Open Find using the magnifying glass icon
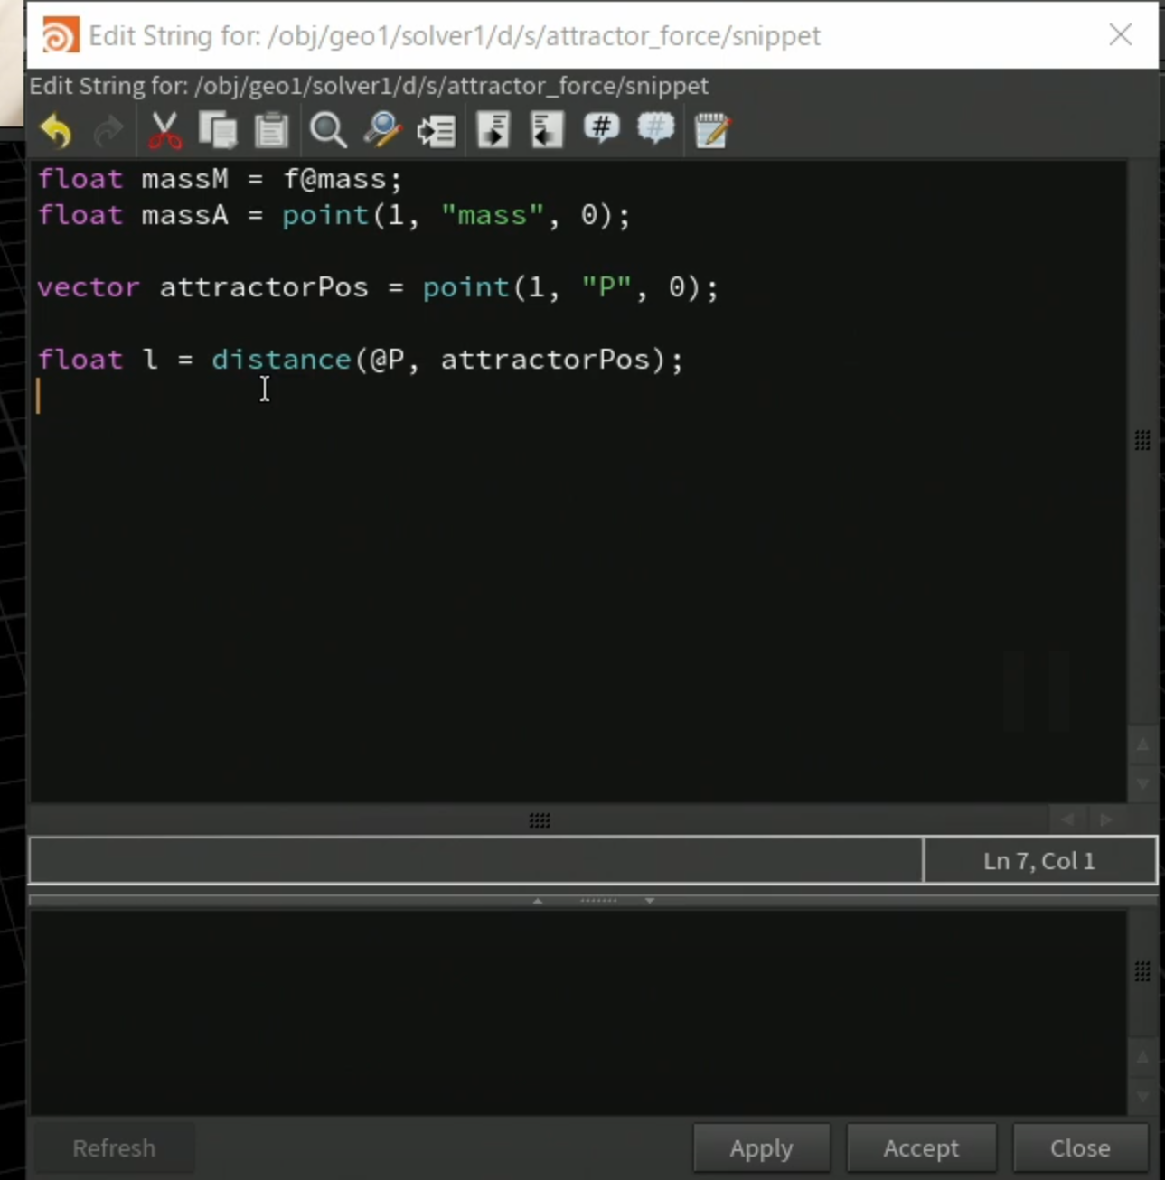The width and height of the screenshot is (1165, 1180). (327, 131)
